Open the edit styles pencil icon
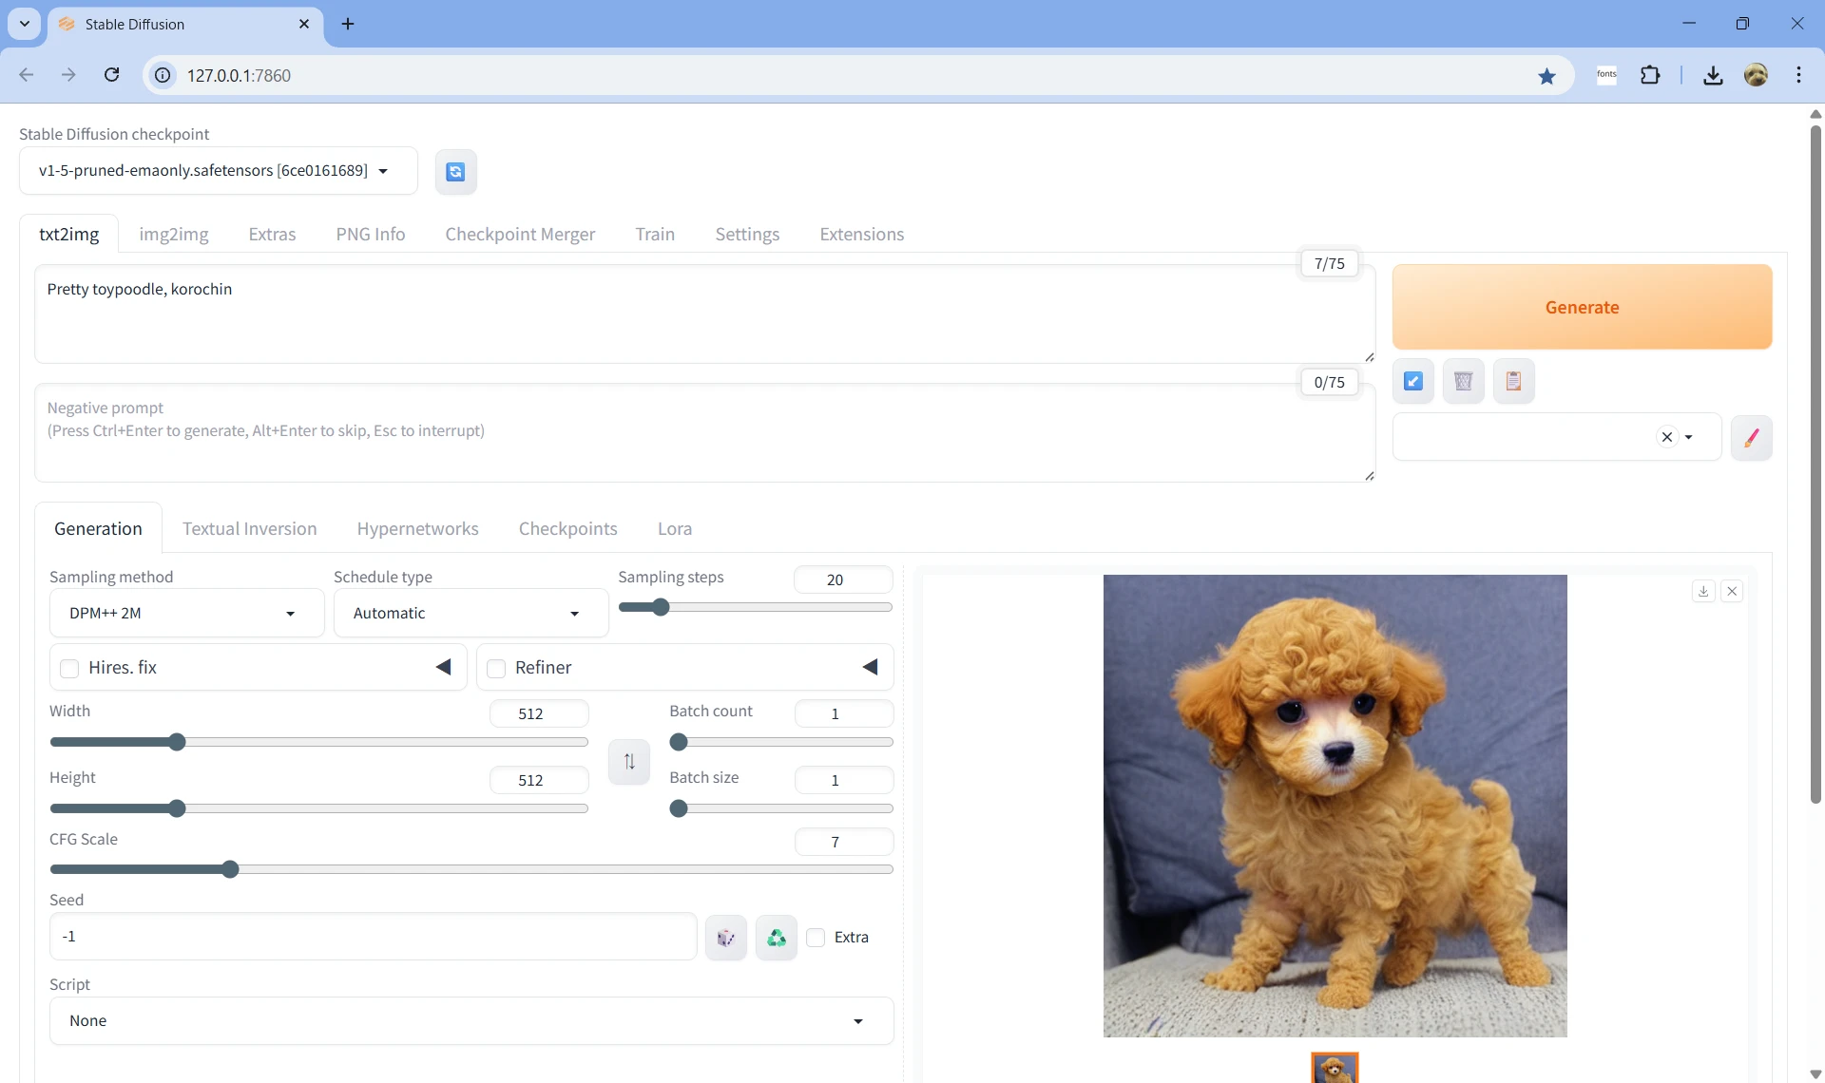Image resolution: width=1825 pixels, height=1083 pixels. (x=1751, y=438)
